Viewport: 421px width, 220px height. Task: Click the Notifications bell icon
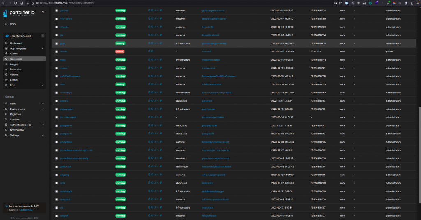[7, 130]
